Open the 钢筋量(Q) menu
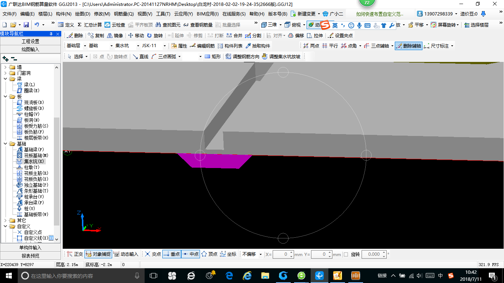 click(124, 14)
